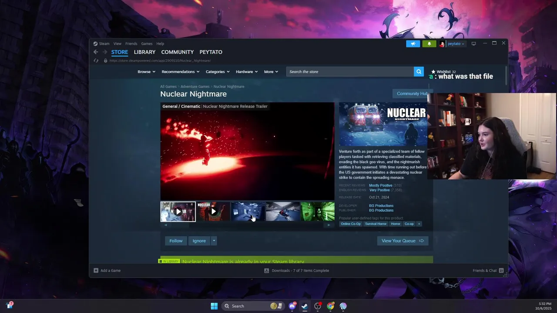Click the Follow button
The height and width of the screenshot is (313, 557).
point(176,241)
